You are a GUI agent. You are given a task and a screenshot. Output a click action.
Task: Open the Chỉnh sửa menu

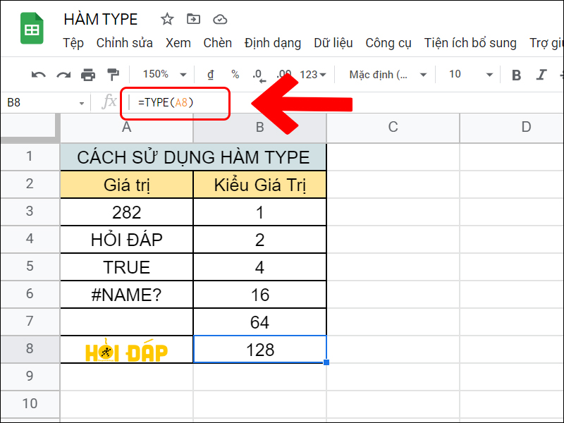(x=125, y=43)
